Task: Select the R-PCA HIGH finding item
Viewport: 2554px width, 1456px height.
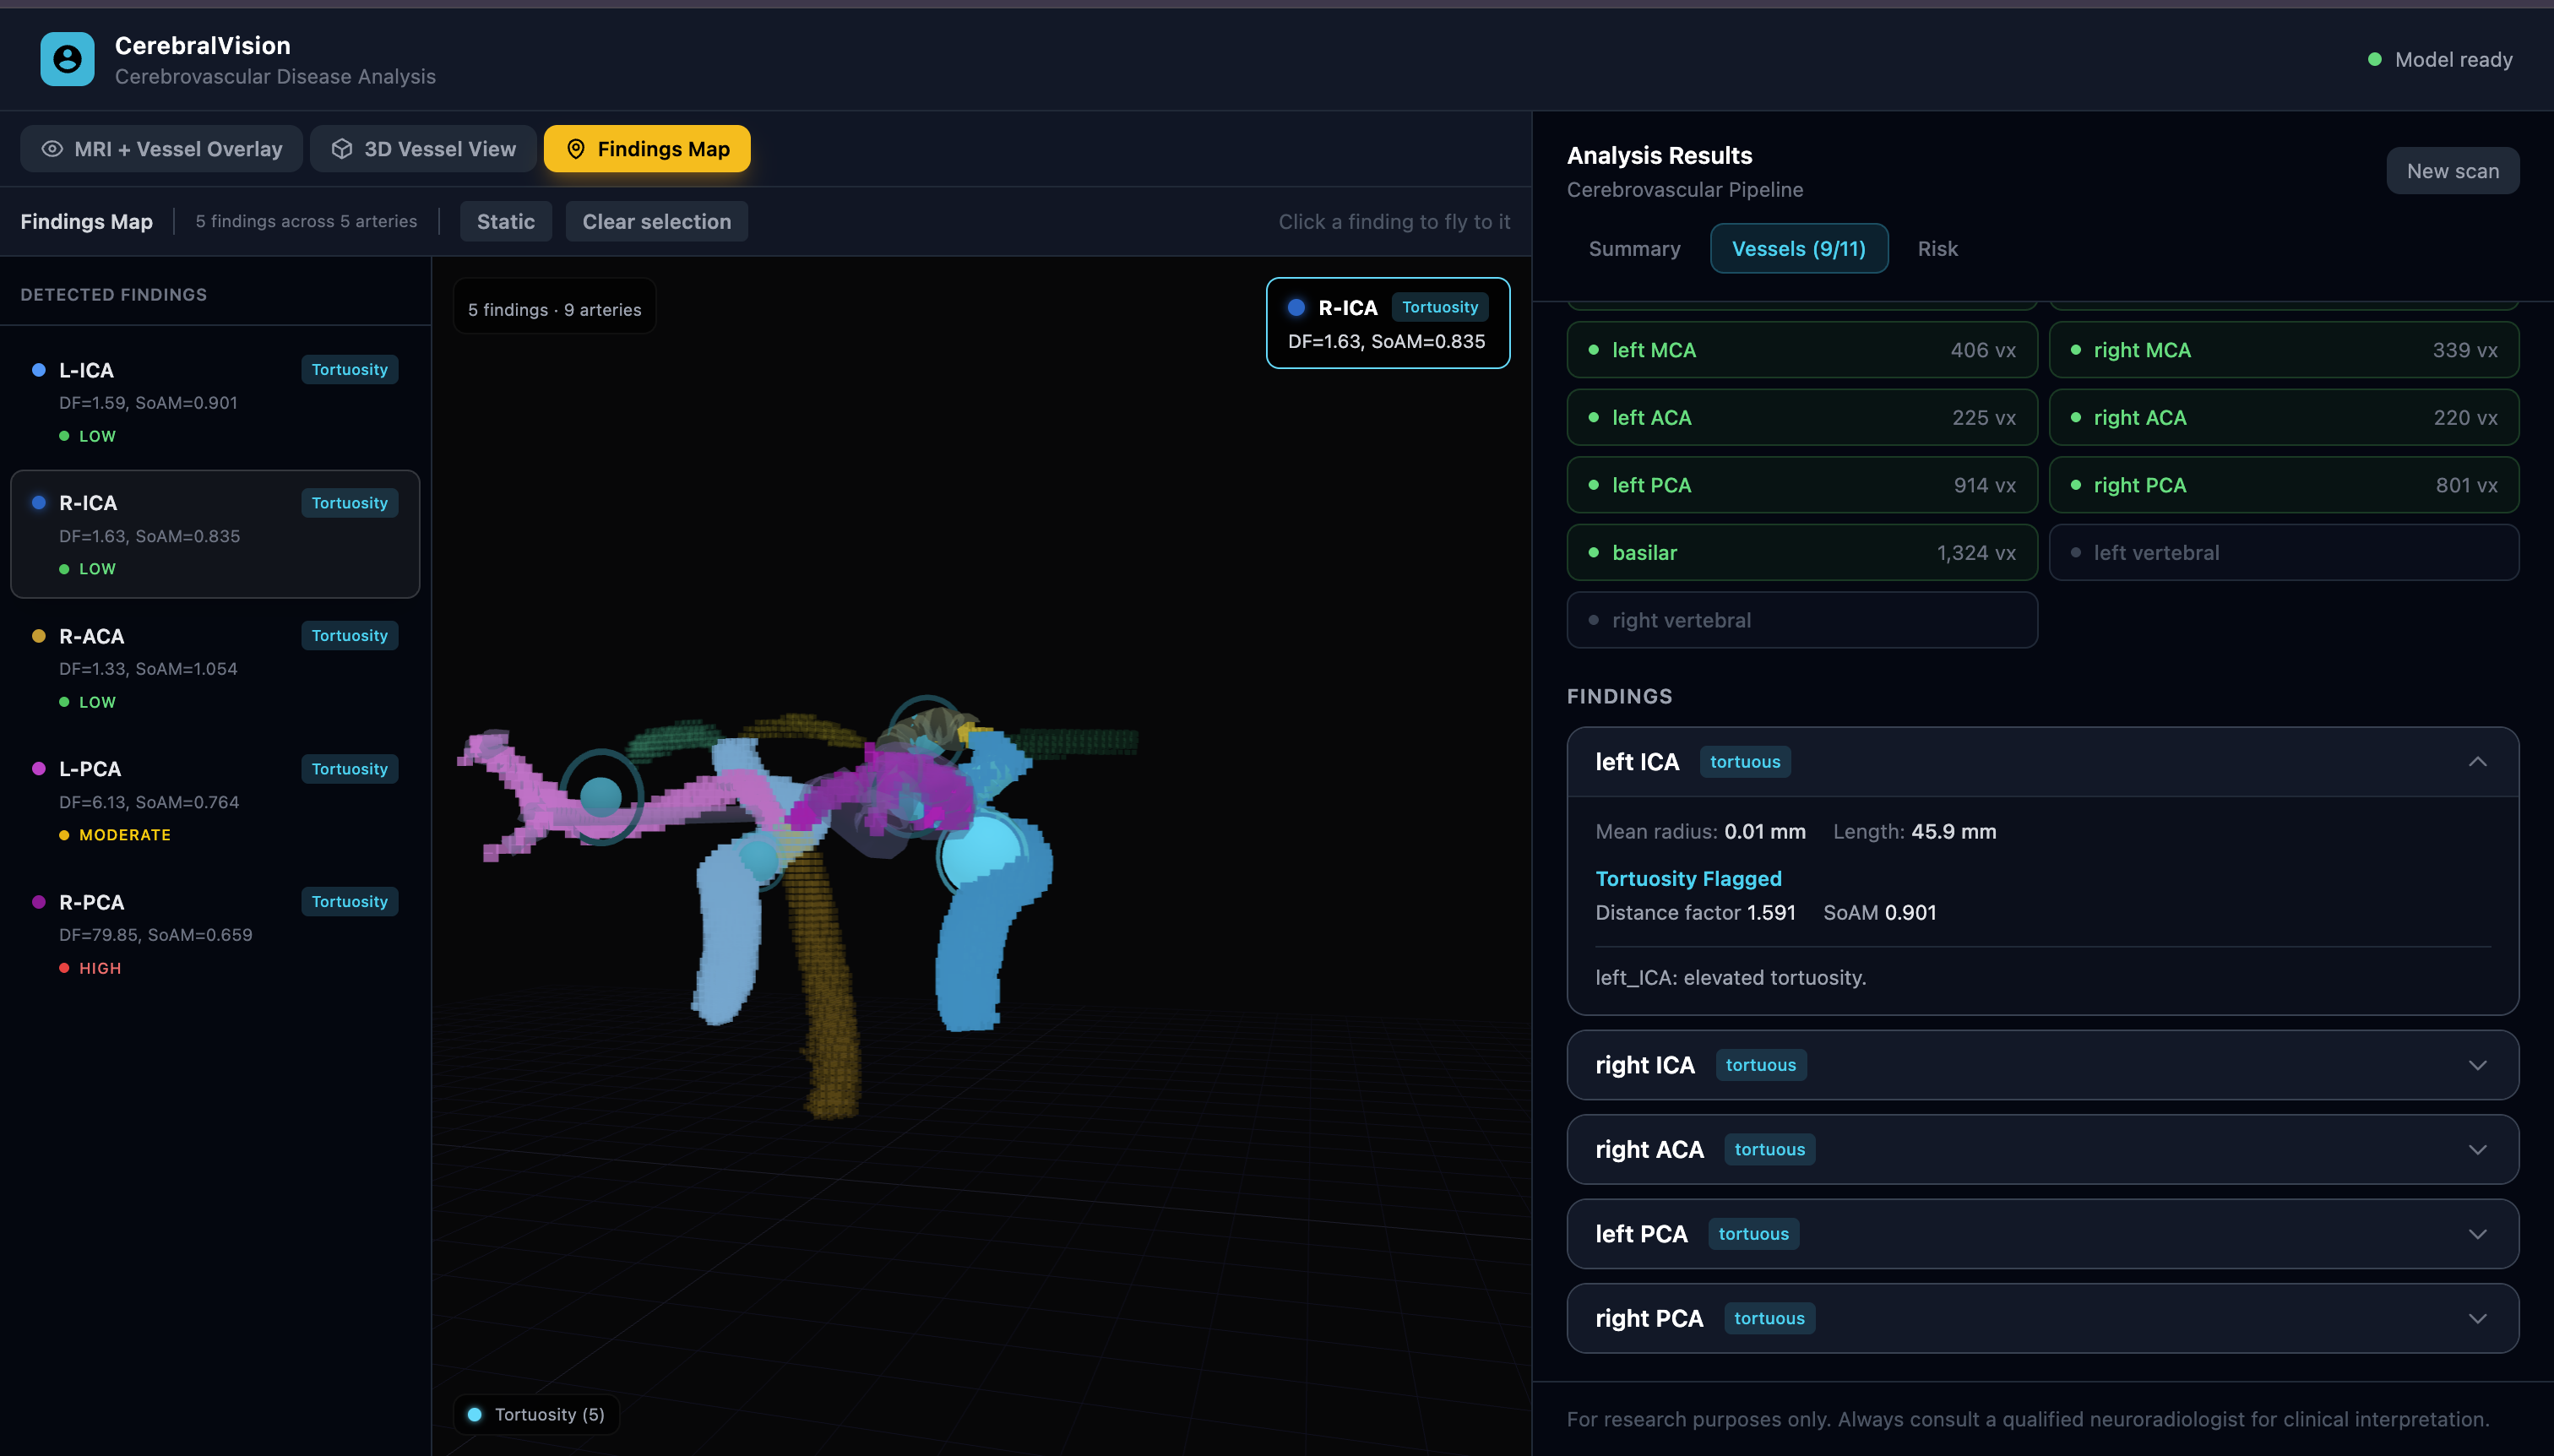Action: coord(215,933)
